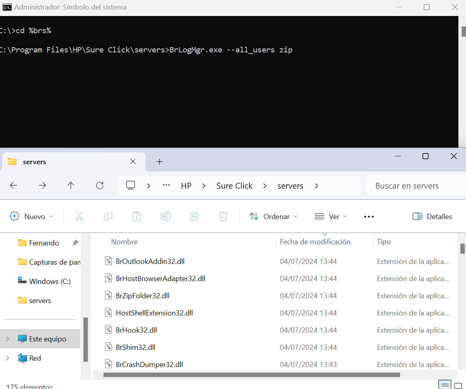Viewport: 466px width, 389px height.
Task: Click the BrHook32.dll file icon
Action: coord(109,330)
